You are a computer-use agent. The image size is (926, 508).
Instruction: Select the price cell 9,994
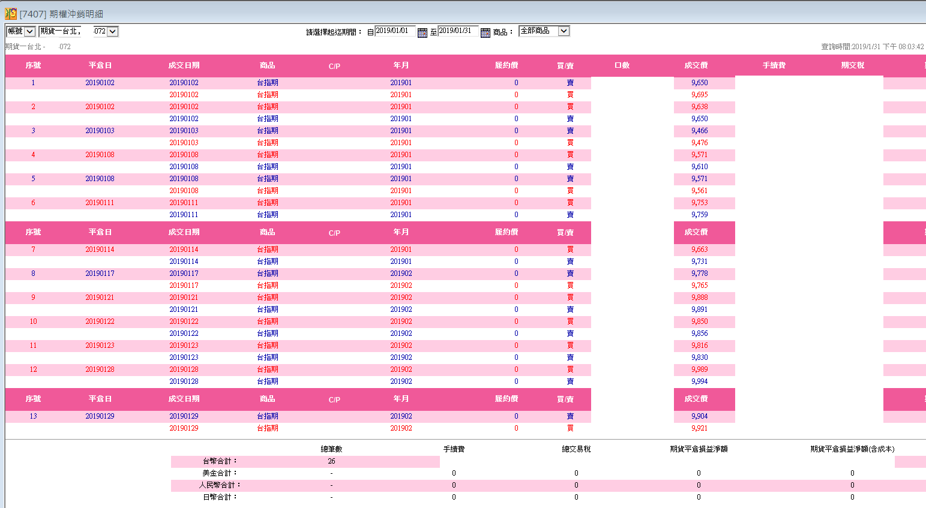(x=699, y=381)
